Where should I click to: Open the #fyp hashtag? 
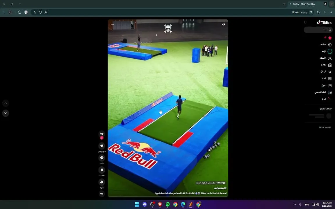pos(157,193)
